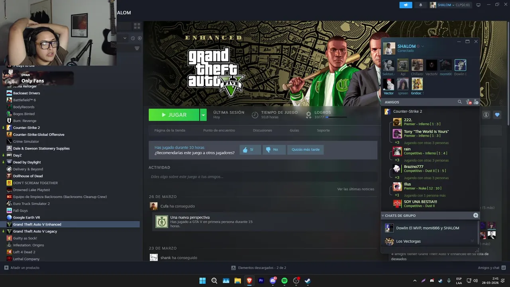This screenshot has width=510, height=287.
Task: Click the green JUGAR play button
Action: [174, 115]
